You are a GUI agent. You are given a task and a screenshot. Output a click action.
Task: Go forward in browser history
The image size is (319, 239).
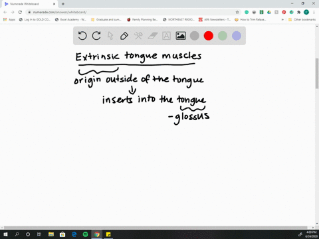[x=13, y=12]
